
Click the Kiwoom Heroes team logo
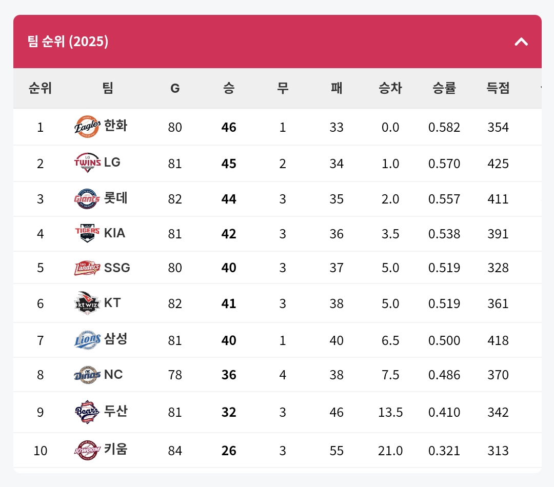coord(87,450)
